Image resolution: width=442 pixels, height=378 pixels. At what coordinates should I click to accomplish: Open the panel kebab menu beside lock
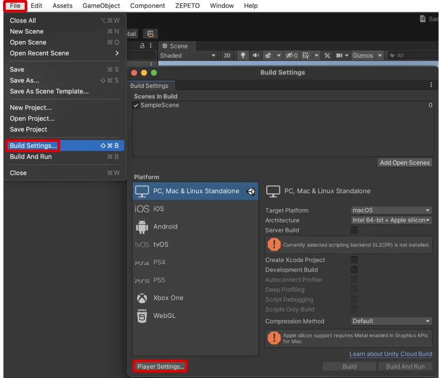(x=151, y=46)
